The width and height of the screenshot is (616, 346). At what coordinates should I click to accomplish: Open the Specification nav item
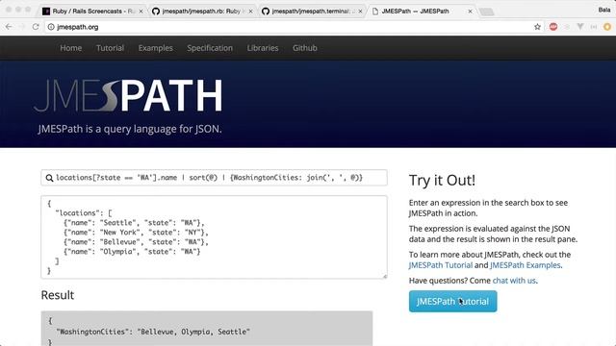point(210,48)
